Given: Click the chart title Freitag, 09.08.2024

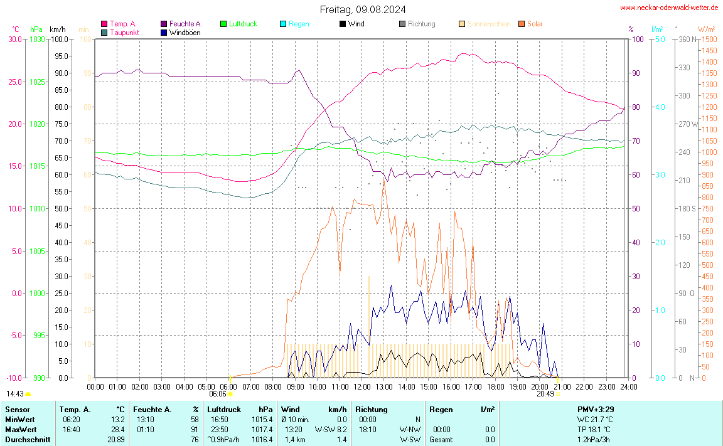Looking at the screenshot, I should (x=362, y=9).
